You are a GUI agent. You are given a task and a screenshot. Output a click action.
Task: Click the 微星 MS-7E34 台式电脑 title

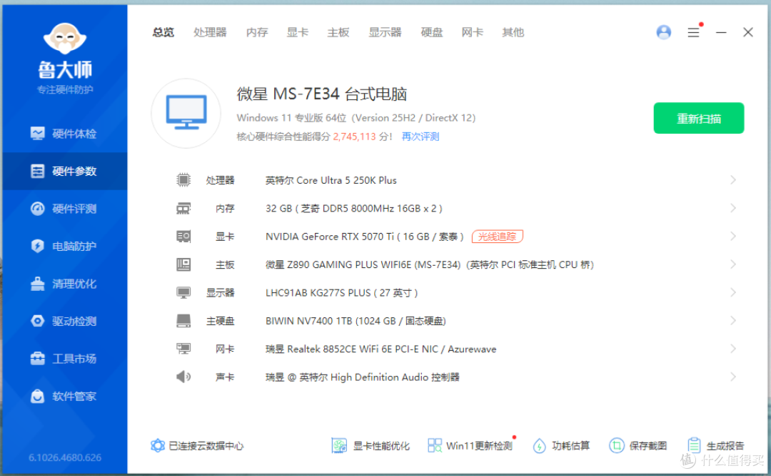click(x=322, y=94)
